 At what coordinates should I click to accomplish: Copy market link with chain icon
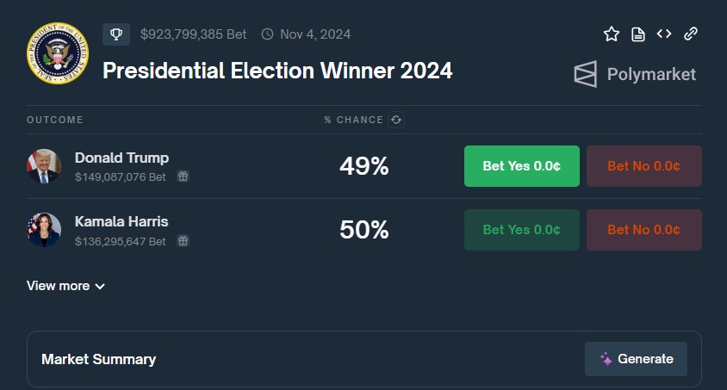click(691, 34)
